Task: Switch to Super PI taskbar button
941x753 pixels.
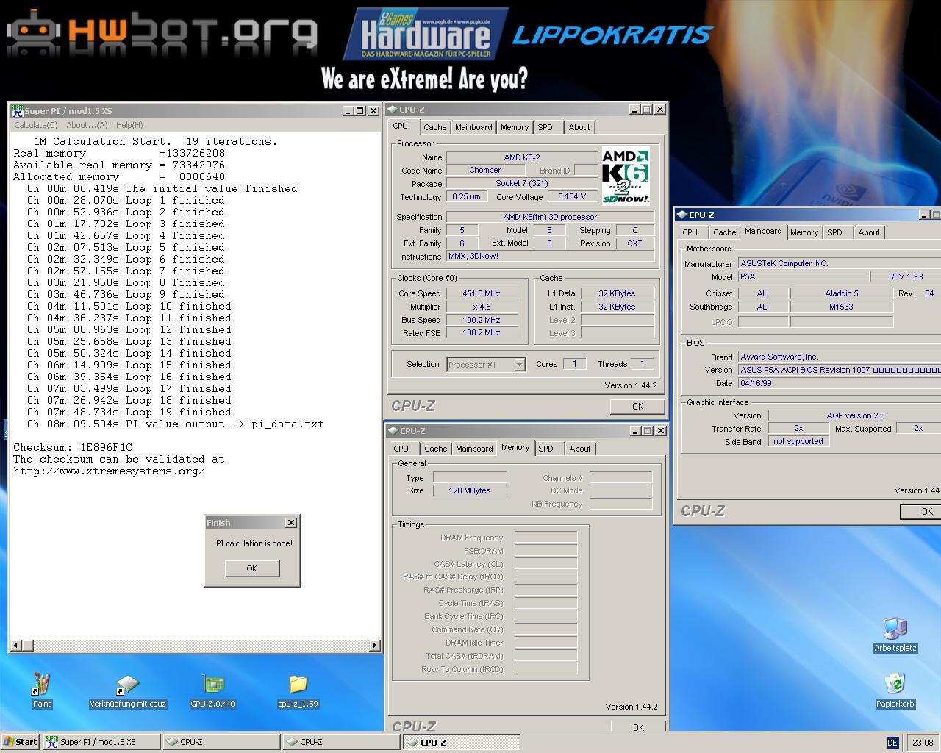Action: click(101, 742)
